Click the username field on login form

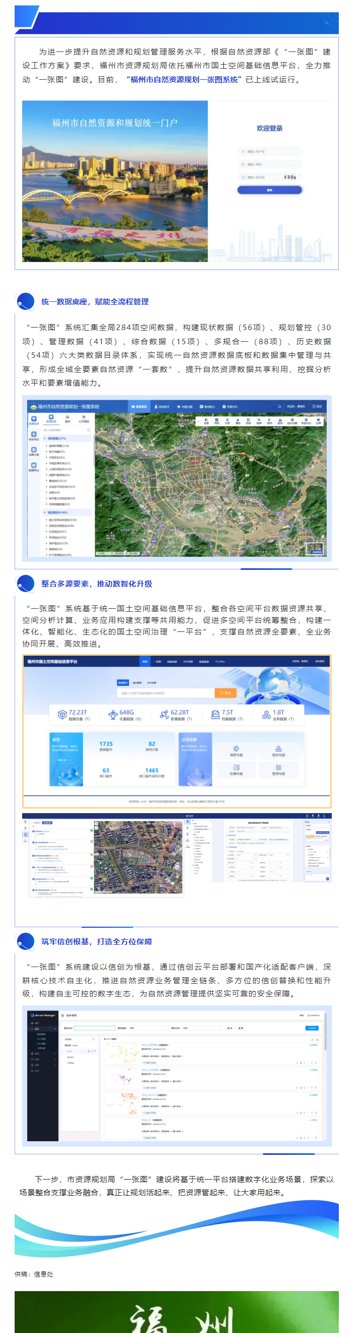(269, 151)
